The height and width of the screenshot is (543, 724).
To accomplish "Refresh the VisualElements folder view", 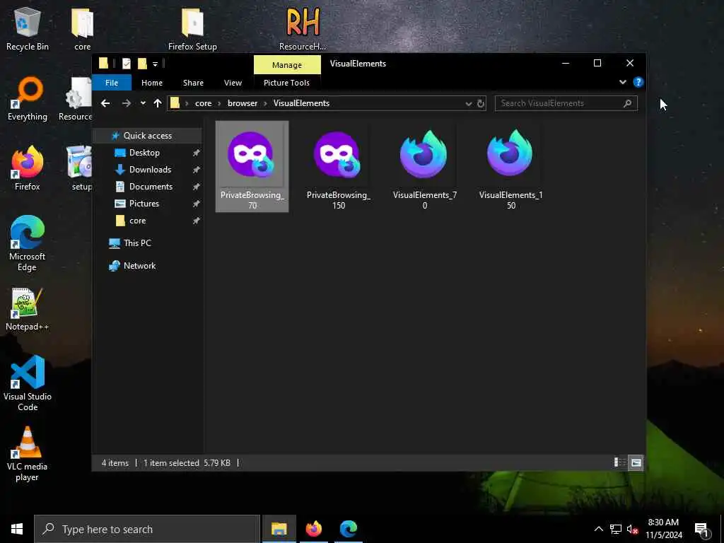I will pos(481,103).
